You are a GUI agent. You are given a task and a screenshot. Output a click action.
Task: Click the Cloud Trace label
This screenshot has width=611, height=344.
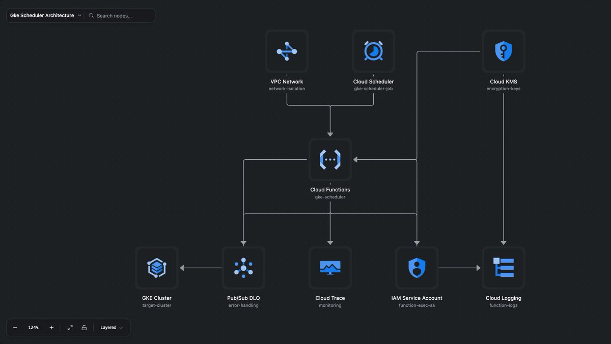[330, 298]
